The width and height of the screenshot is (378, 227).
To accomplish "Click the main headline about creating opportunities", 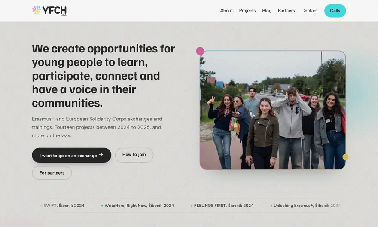I will (x=104, y=76).
